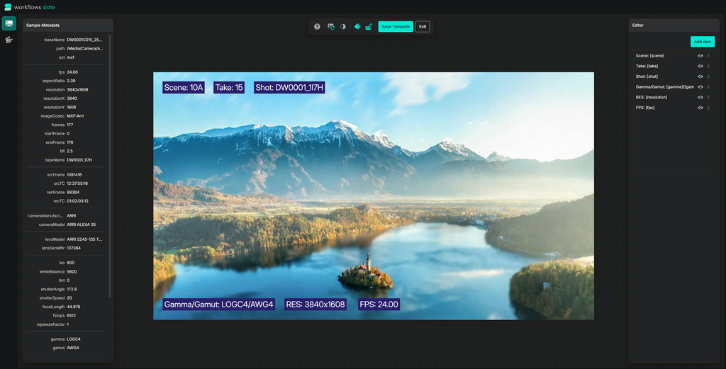The height and width of the screenshot is (369, 726).
Task: Select the 'Gamma/Gamut: LOGC4/AWG4' overlay label
Action: click(x=218, y=305)
